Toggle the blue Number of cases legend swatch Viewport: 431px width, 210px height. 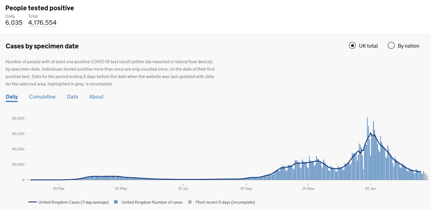click(116, 202)
